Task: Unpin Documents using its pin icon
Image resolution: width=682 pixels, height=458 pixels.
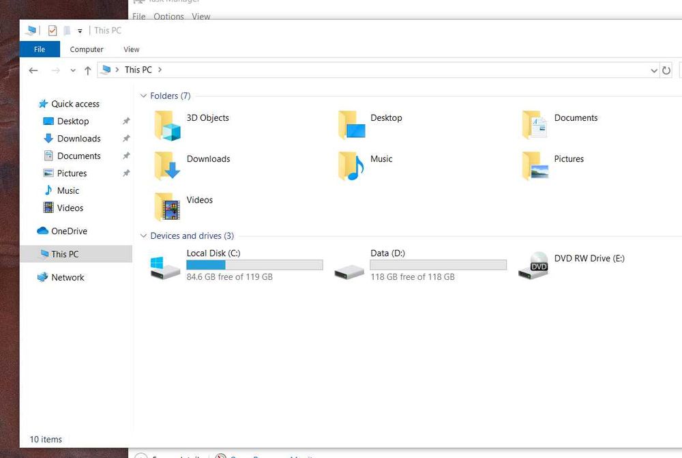Action: point(126,156)
